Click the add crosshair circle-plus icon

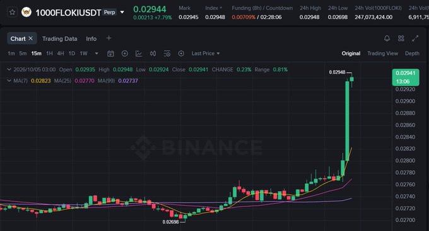(x=125, y=54)
